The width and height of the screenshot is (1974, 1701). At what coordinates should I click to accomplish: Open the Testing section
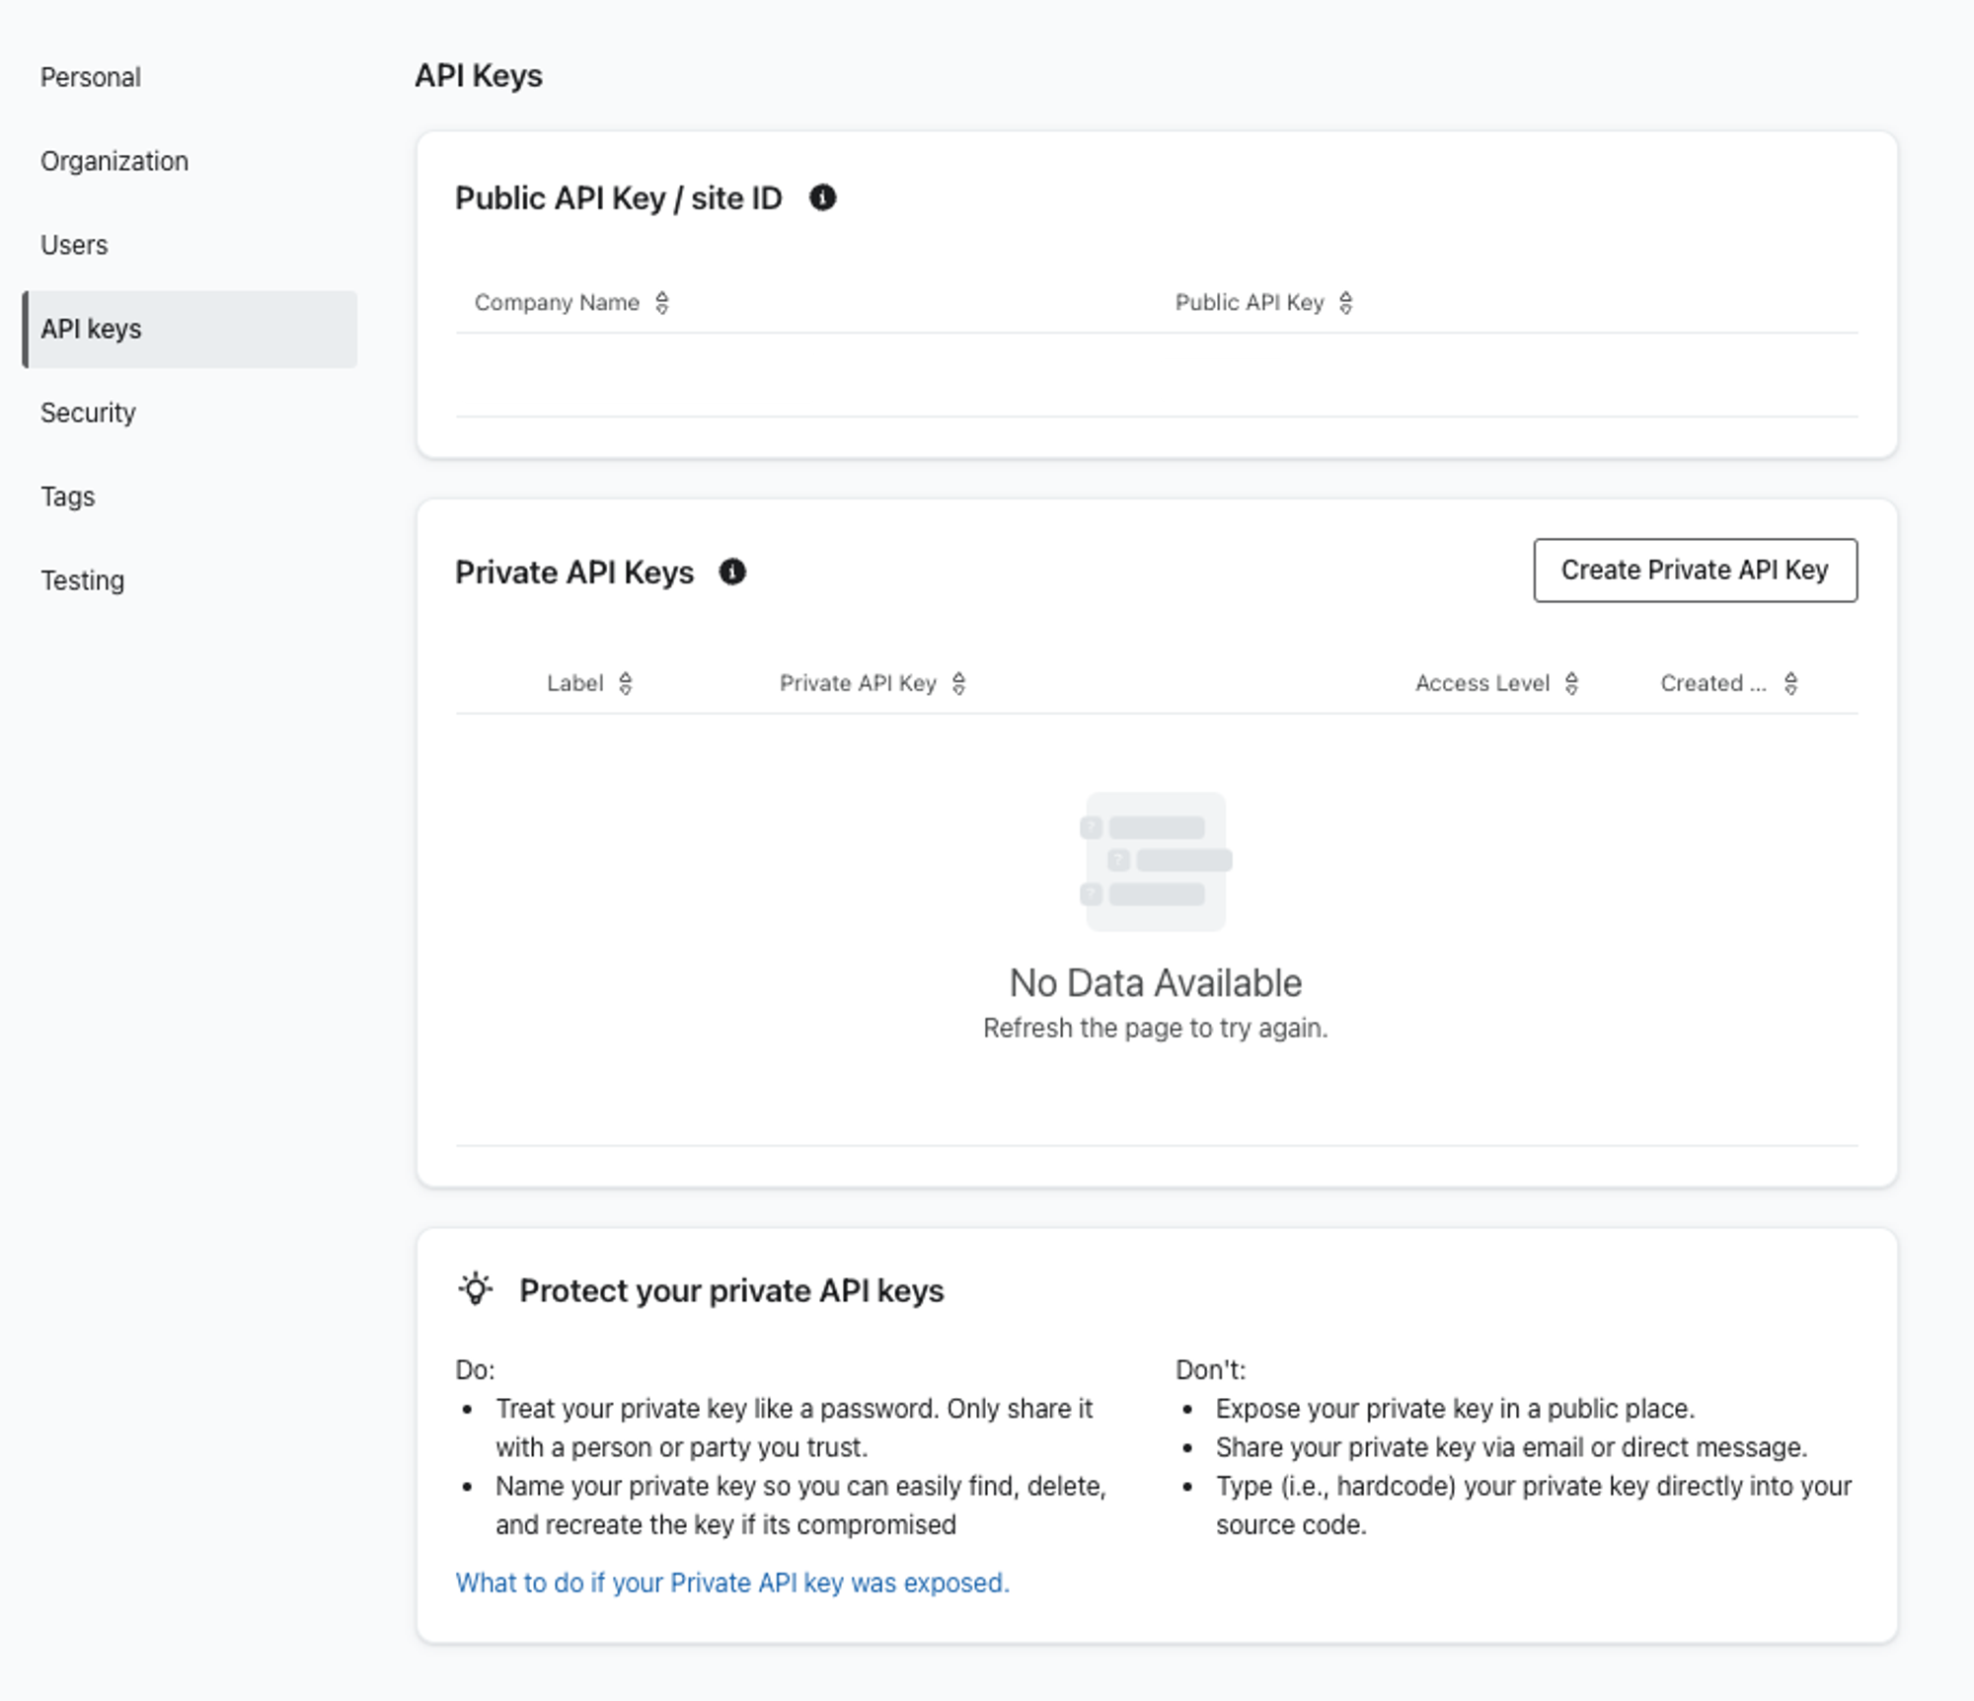[83, 580]
